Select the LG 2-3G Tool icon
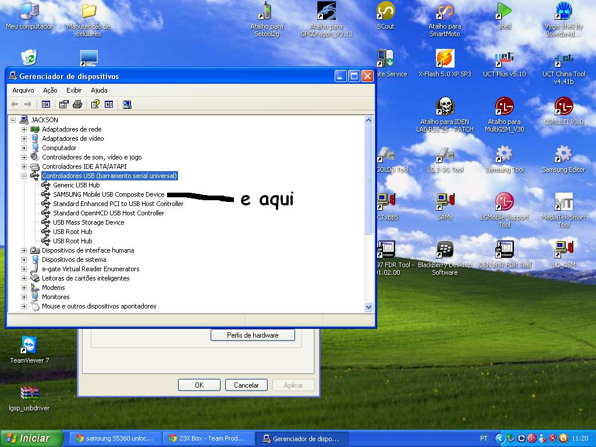 445,159
